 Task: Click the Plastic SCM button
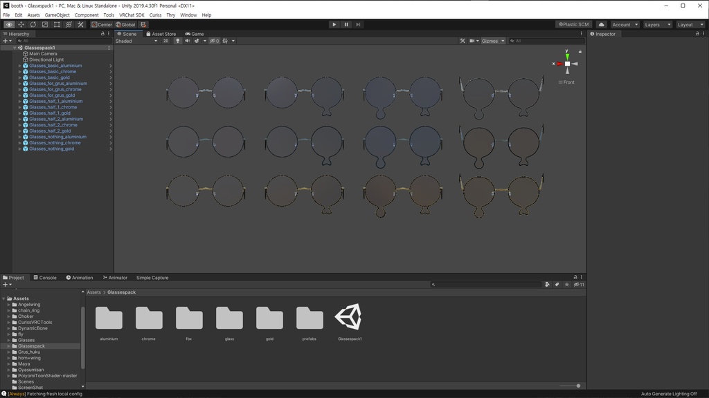click(575, 24)
